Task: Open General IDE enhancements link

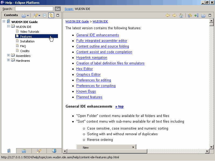Action: click(98, 35)
